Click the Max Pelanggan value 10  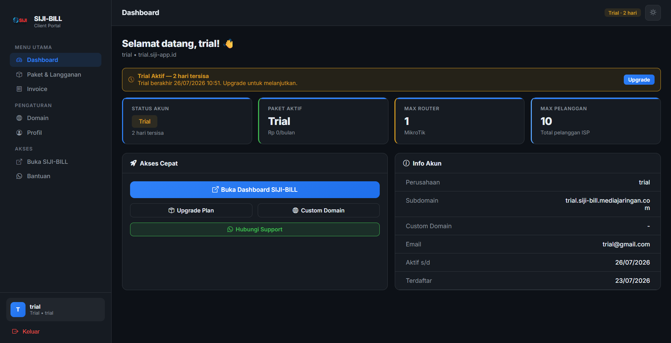(546, 121)
